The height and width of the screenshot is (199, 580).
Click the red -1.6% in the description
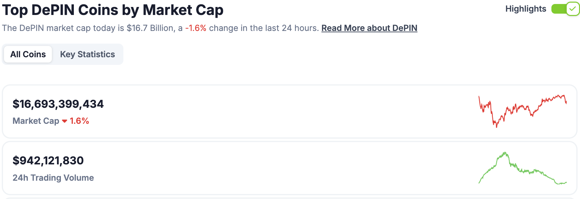coord(196,28)
